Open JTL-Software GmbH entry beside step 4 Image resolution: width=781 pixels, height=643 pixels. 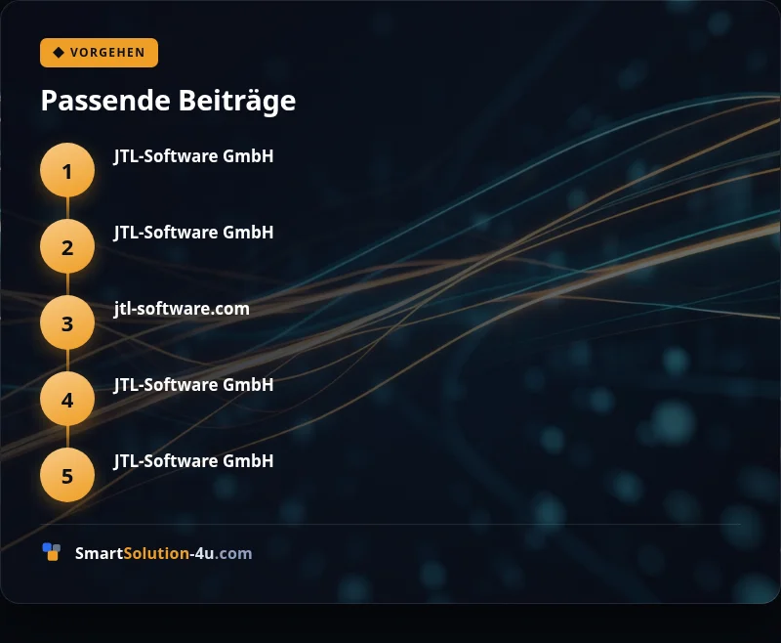click(193, 385)
